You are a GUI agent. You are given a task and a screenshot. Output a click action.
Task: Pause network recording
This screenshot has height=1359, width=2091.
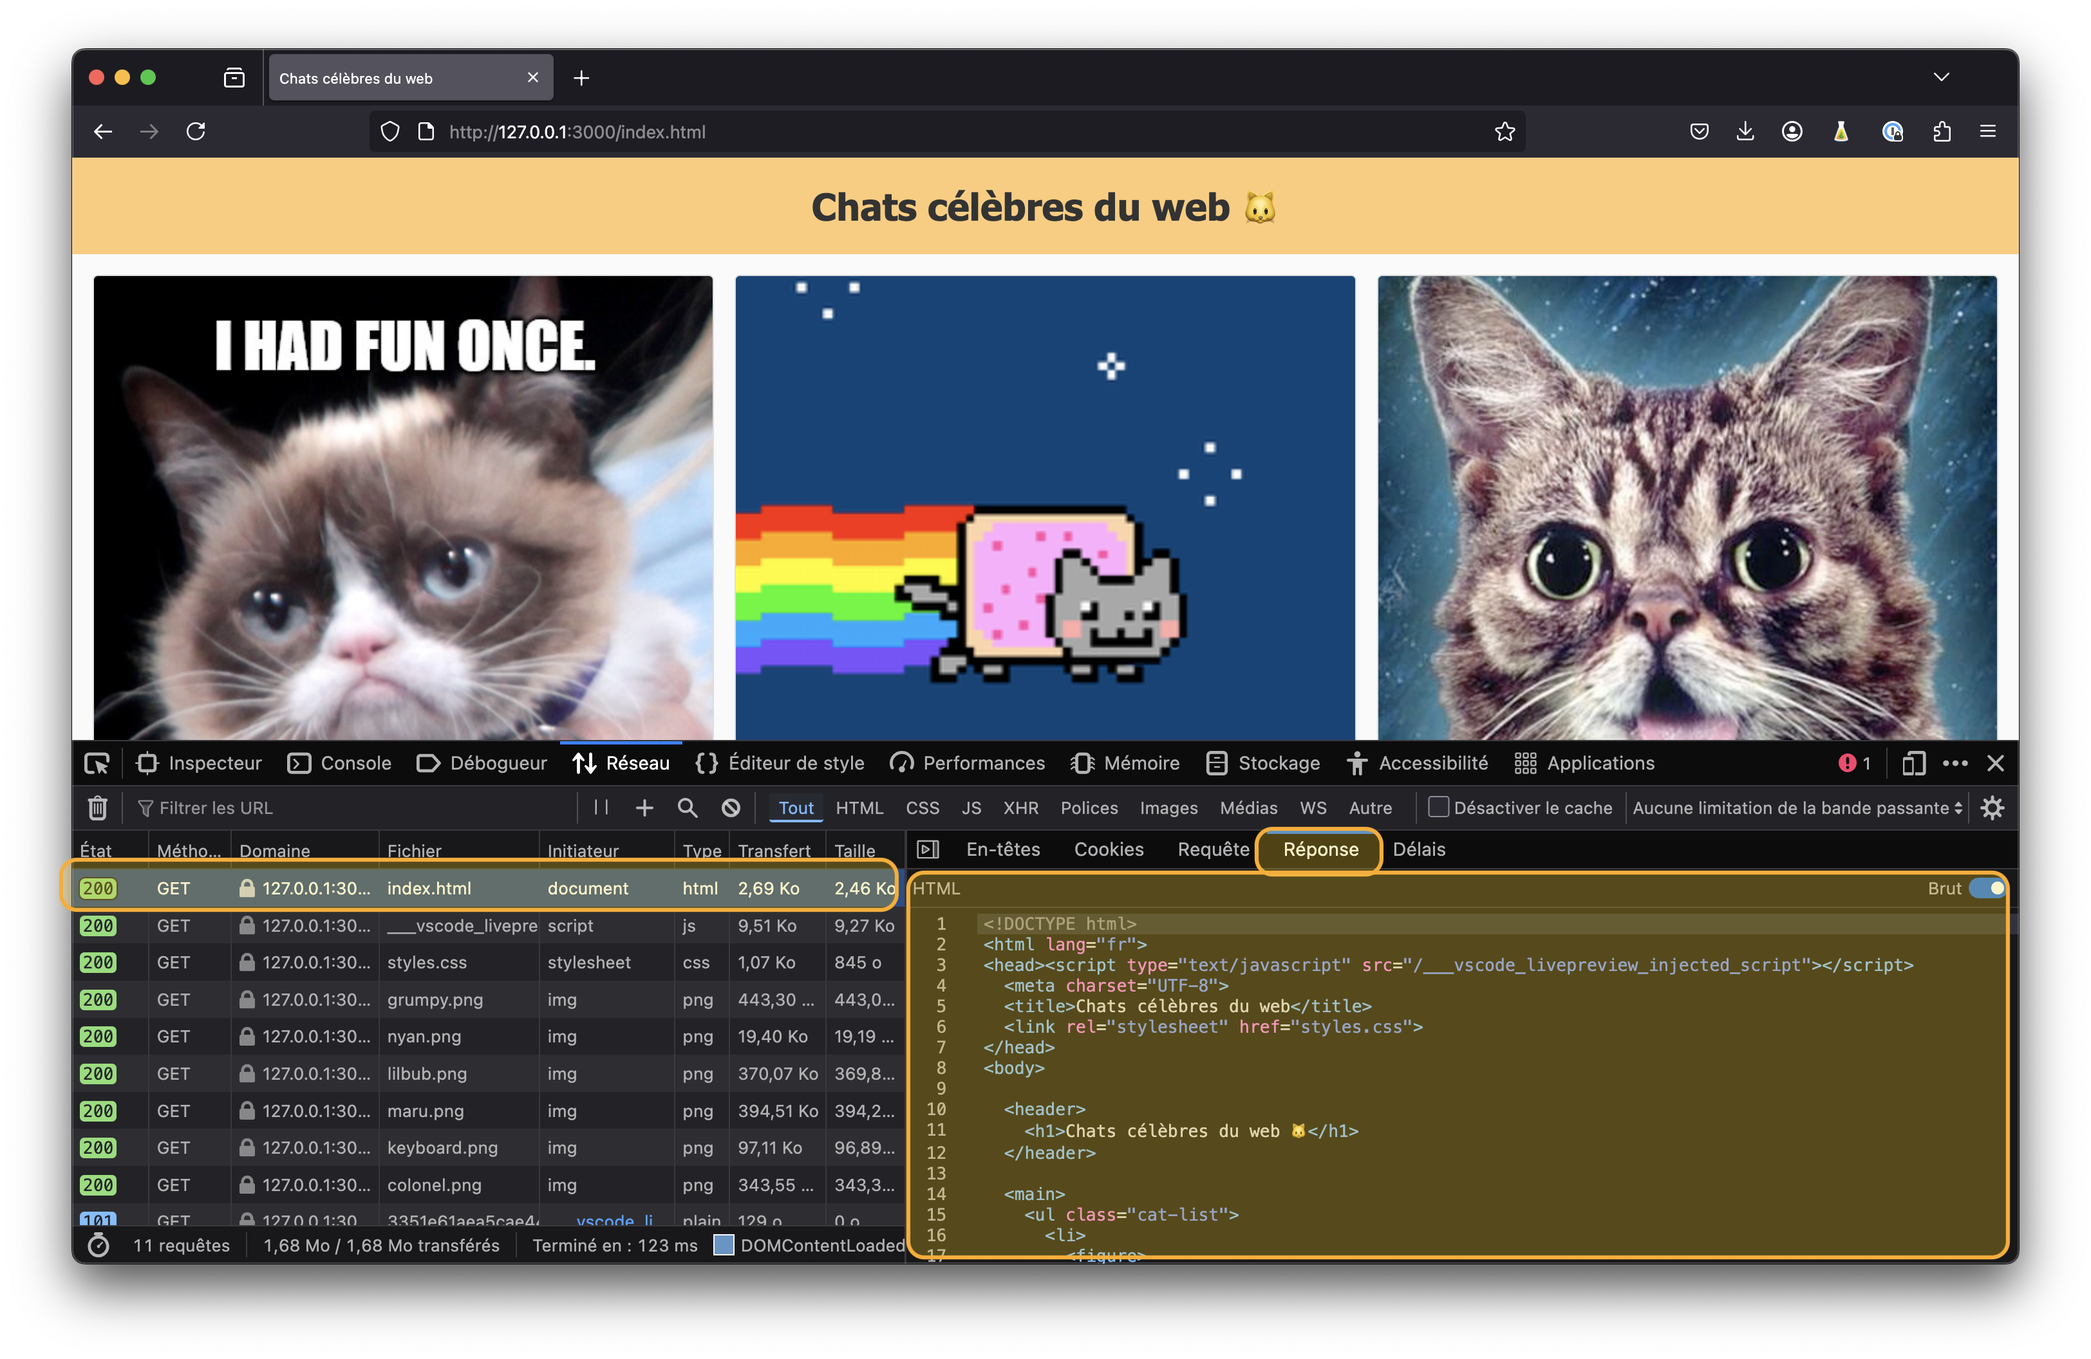tap(601, 808)
